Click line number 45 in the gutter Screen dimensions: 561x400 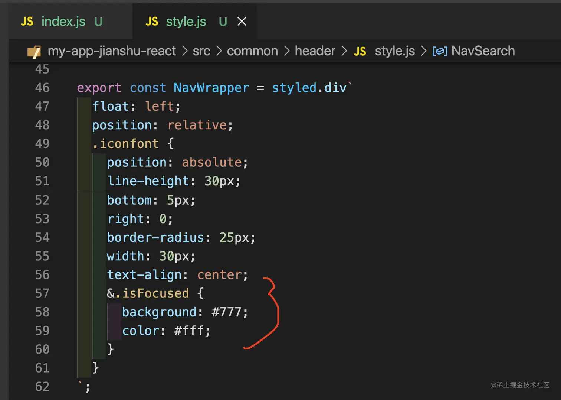[x=42, y=69]
